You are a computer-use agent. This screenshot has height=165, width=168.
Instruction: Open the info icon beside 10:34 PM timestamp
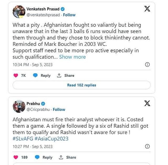tap(147, 64)
